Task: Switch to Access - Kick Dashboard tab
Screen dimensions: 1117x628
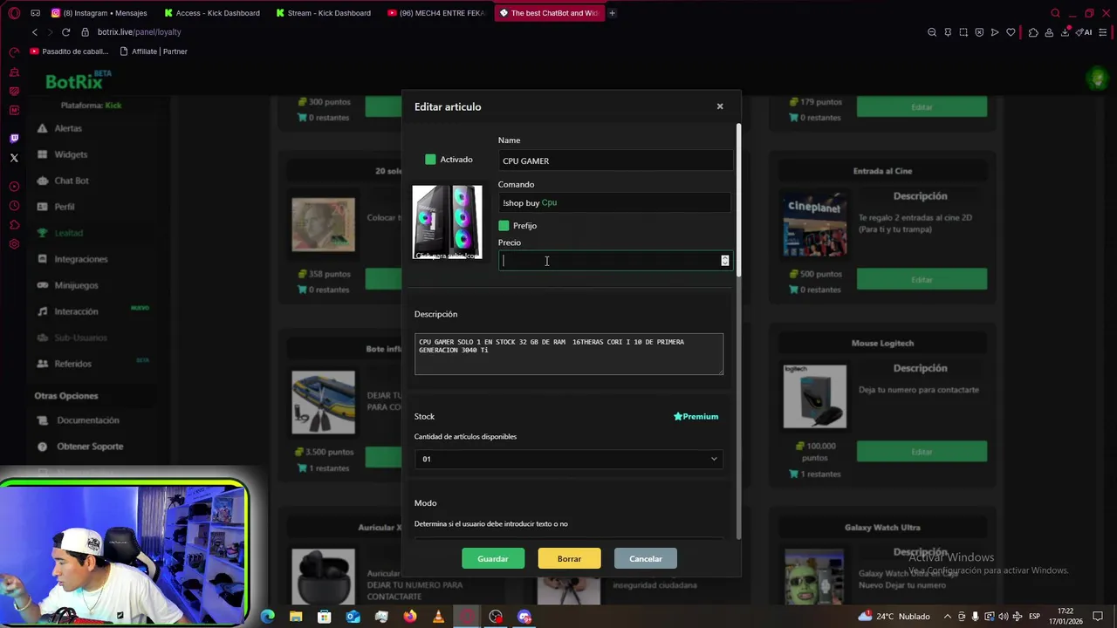Action: pyautogui.click(x=211, y=13)
